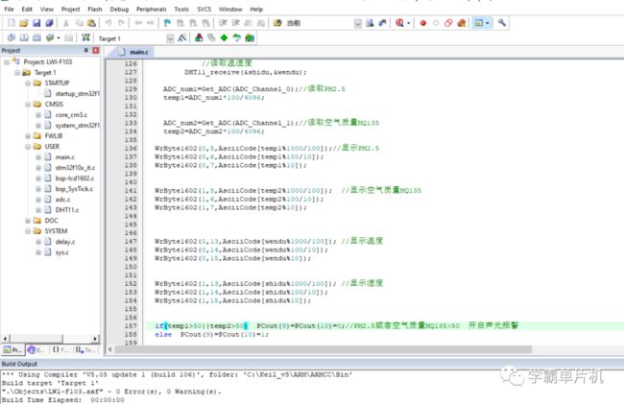624x404 pixels.
Task: Expand the FWLIB folder
Action: pos(28,136)
